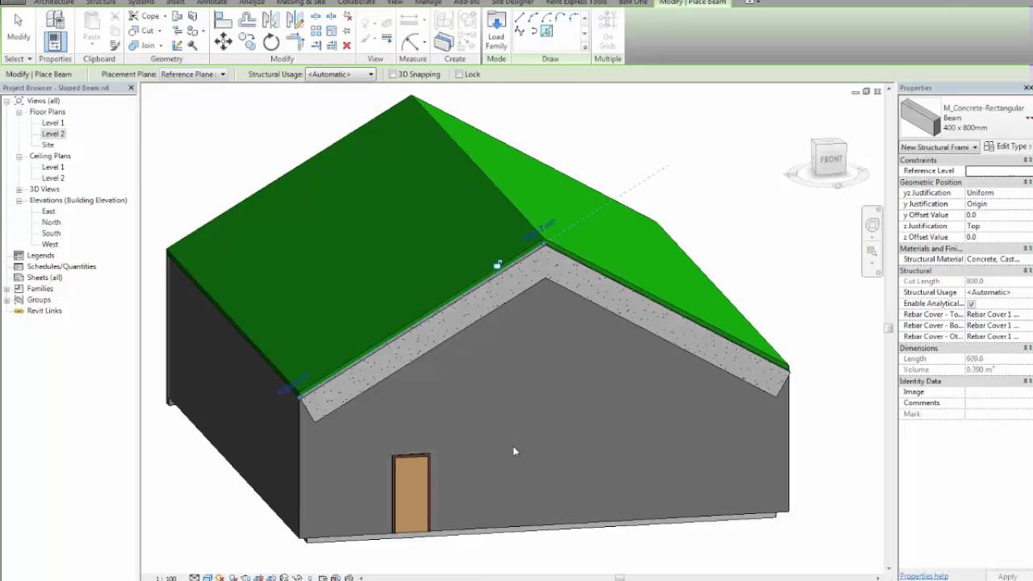This screenshot has width=1033, height=581.
Task: Select the Modify arrow tool
Action: (19, 27)
